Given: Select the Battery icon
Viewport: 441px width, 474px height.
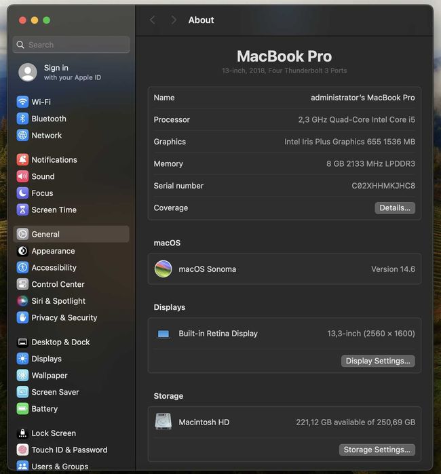Looking at the screenshot, I should [x=22, y=409].
